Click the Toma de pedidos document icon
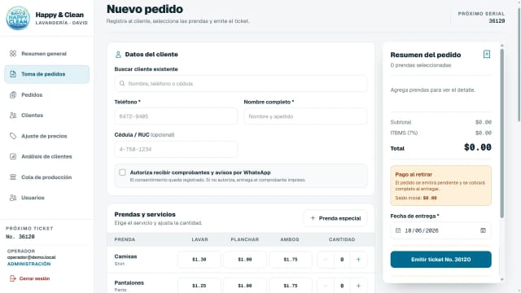521x293 pixels. (x=13, y=74)
